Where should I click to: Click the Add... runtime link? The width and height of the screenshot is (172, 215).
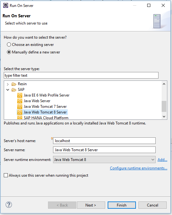click(x=162, y=160)
